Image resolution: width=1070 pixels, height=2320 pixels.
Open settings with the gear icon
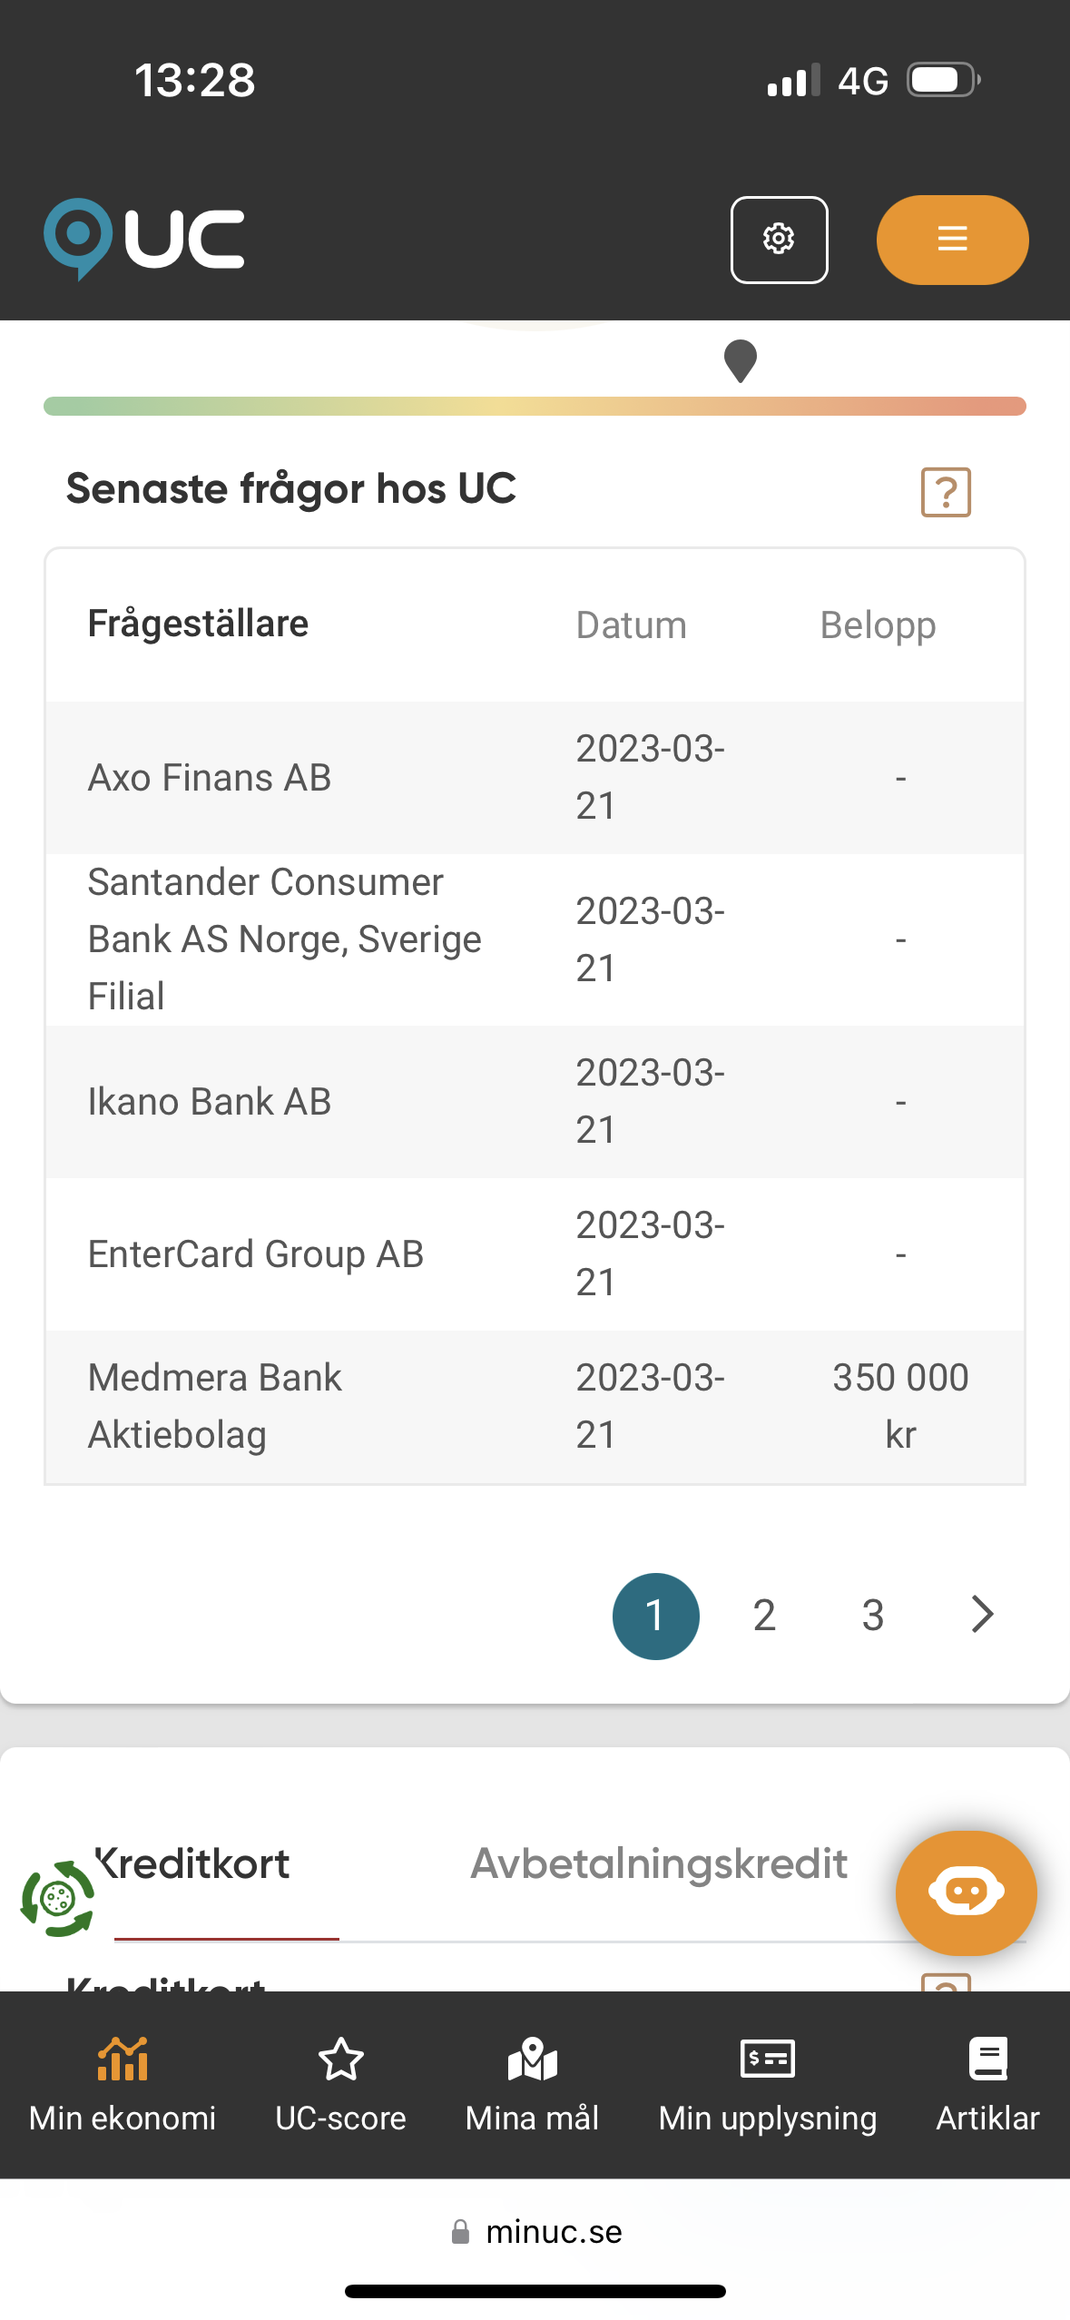(x=779, y=240)
